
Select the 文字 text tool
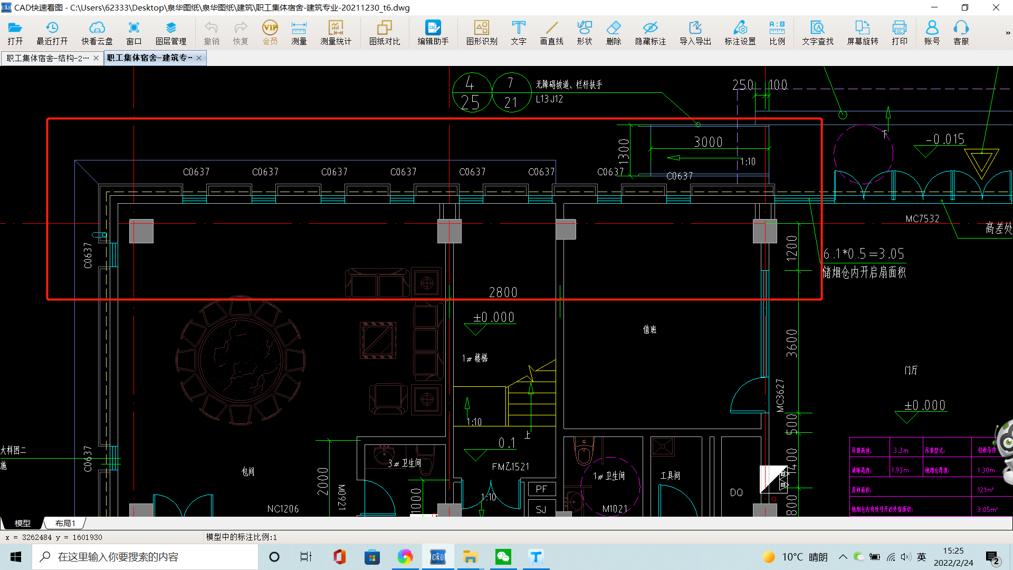(x=519, y=33)
